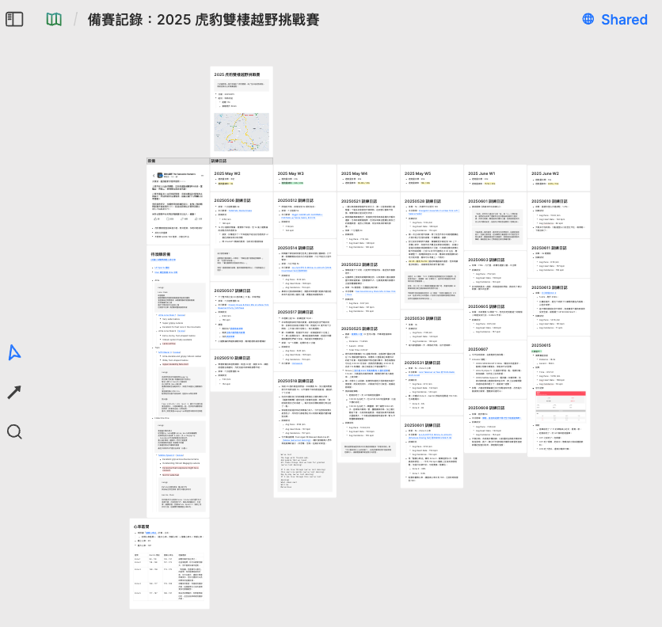The height and width of the screenshot is (627, 662).
Task: Toggle the left sidebar panel
Action: (14, 19)
